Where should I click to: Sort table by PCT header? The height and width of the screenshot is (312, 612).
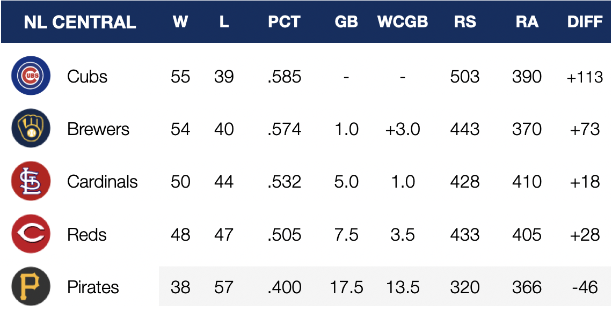click(284, 23)
